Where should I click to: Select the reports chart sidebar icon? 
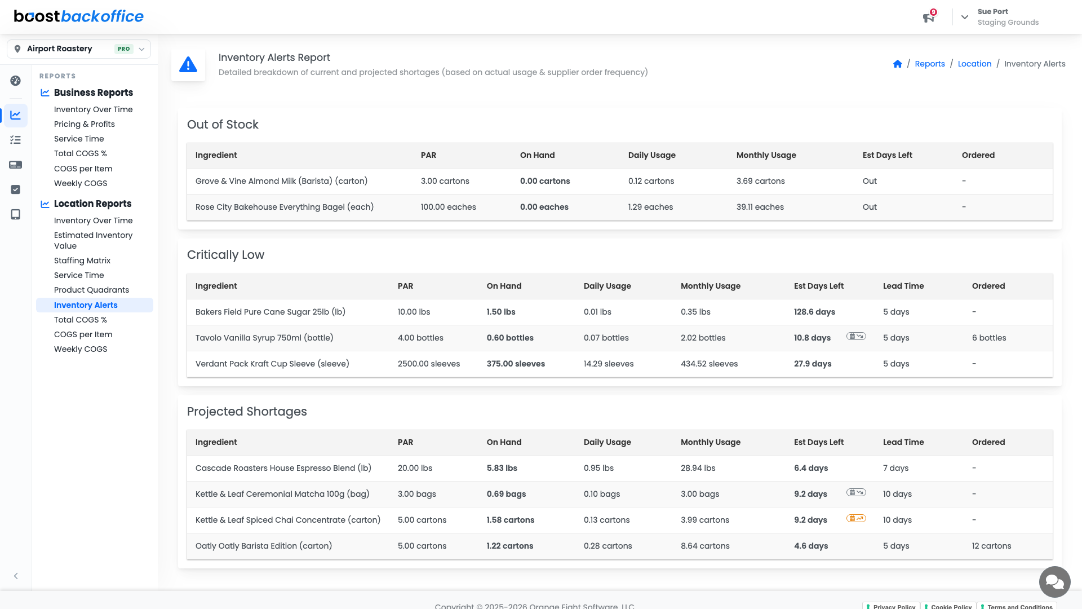[x=16, y=115]
